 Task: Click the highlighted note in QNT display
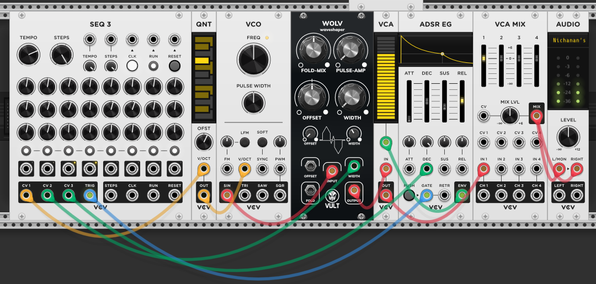pos(202,60)
